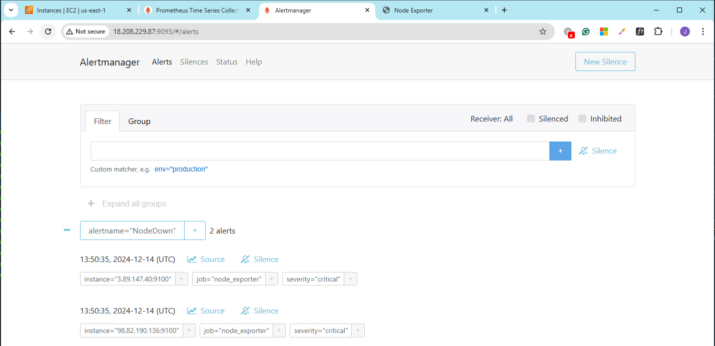
Task: Click the Alertmanager brand title
Action: (110, 62)
